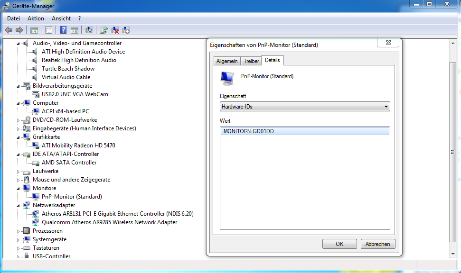Select the IDE ATA/ATAPI-Controller label
The height and width of the screenshot is (273, 461).
(x=66, y=154)
